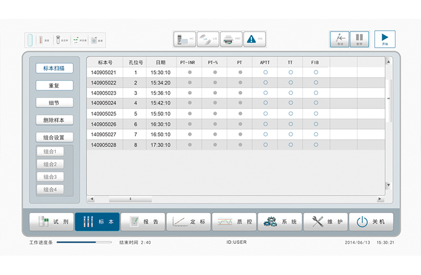
Task: Click the horizontal scroll left arrow
Action: 92,199
